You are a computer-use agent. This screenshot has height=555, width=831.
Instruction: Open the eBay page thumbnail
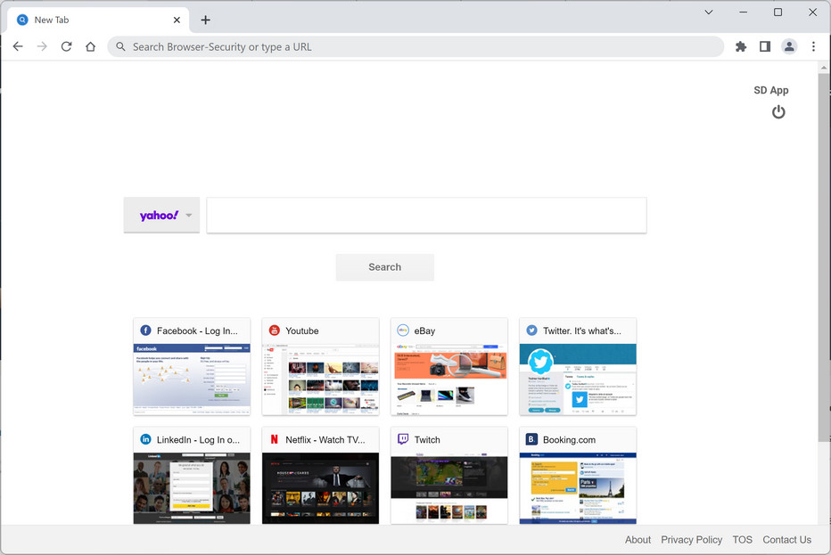449,380
